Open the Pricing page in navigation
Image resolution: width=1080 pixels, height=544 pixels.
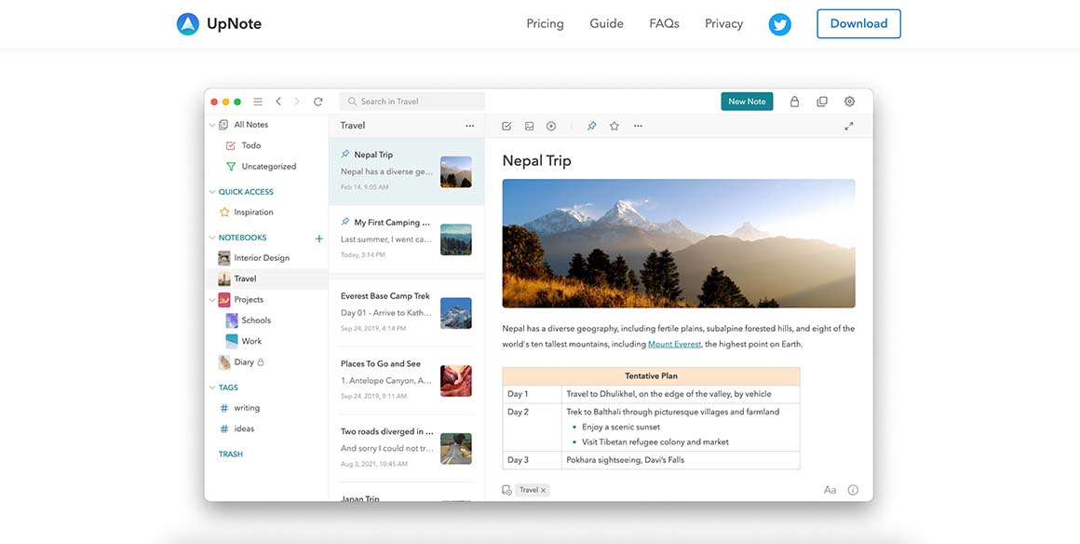click(545, 24)
